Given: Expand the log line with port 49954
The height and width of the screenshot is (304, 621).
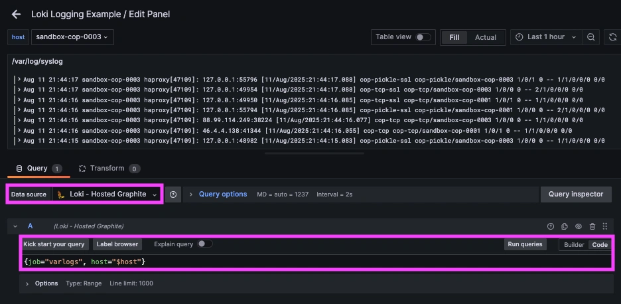Looking at the screenshot, I should 19,90.
